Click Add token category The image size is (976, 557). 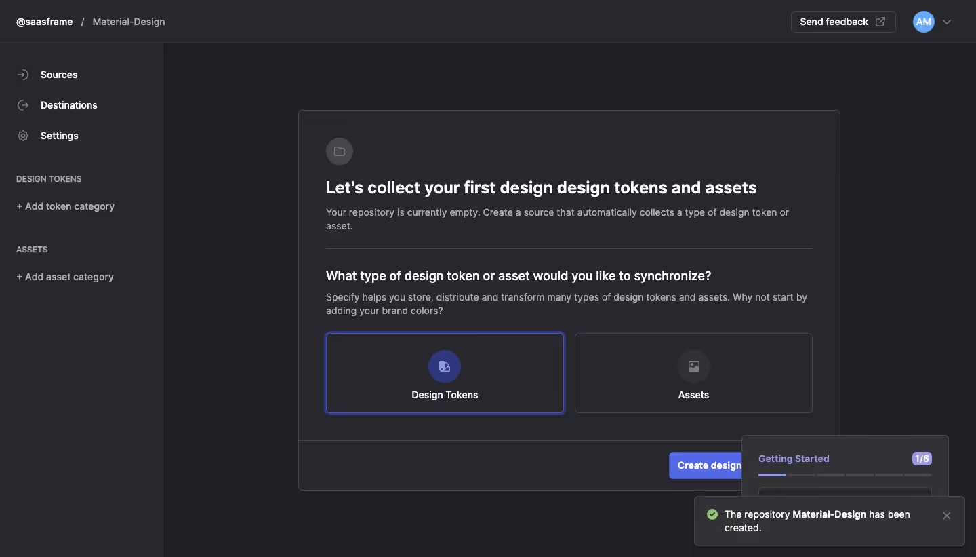[x=65, y=206]
